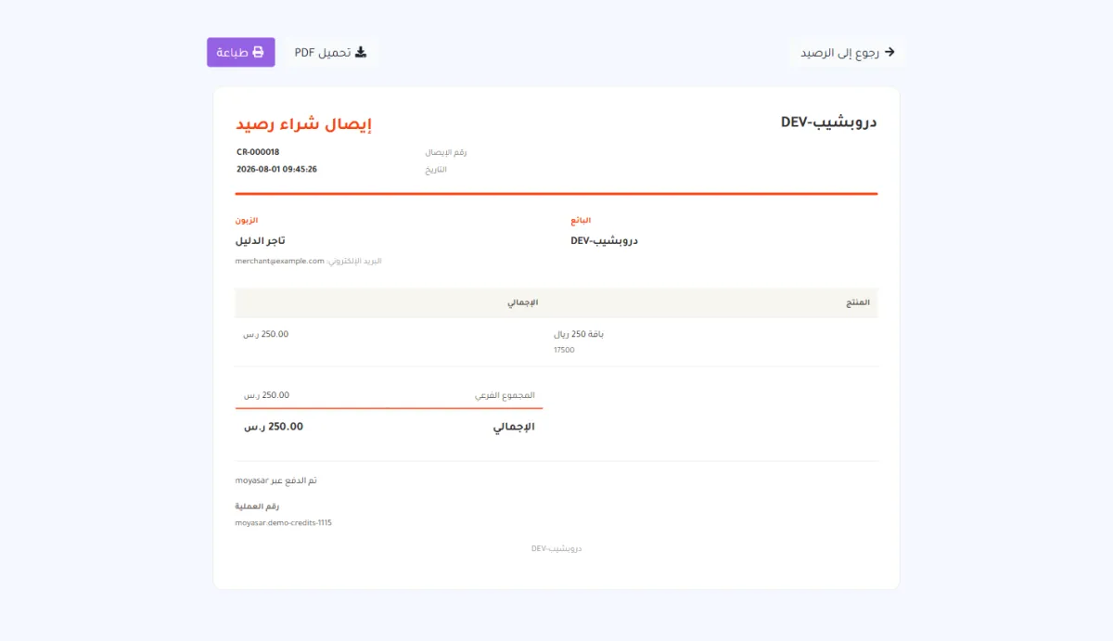Select the receipt title إيصال شراء رصيد

(303, 124)
